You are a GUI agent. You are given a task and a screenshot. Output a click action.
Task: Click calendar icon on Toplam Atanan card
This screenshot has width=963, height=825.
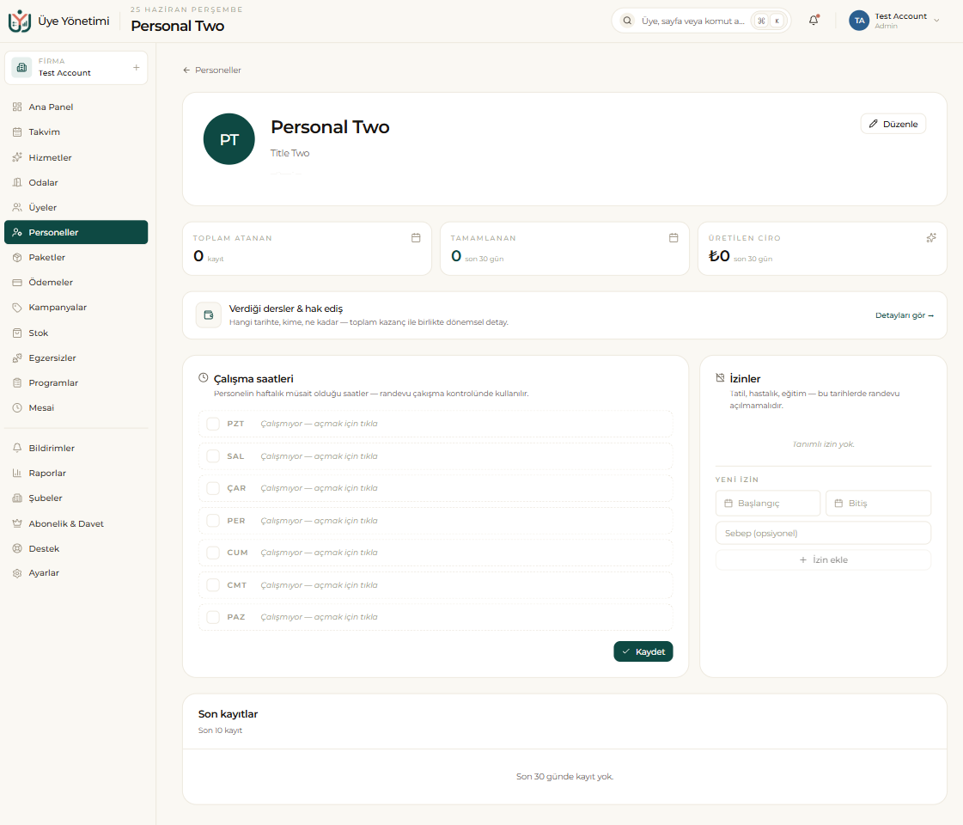pyautogui.click(x=416, y=238)
